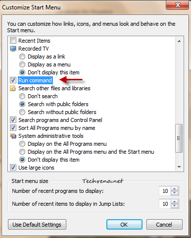Click the list's scroll down arrow
191x238 pixels.
(179, 167)
